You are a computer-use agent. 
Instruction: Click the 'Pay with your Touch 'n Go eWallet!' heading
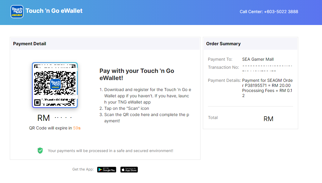(137, 74)
